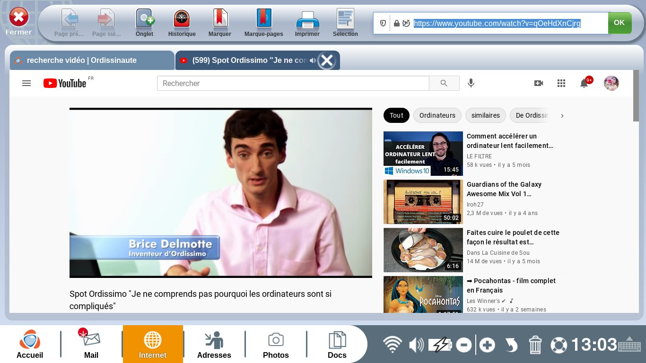646x363 pixels.
Task: Select the Ordinateurs filter chip
Action: pyautogui.click(x=437, y=115)
